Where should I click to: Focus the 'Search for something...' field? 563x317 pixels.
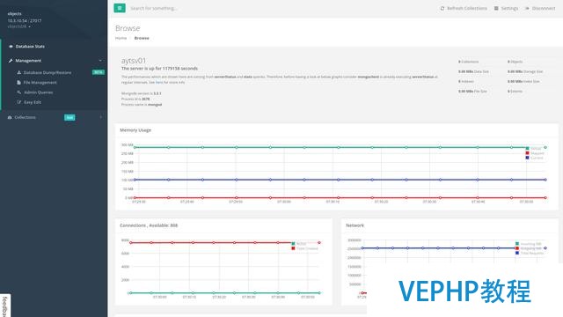(x=153, y=8)
